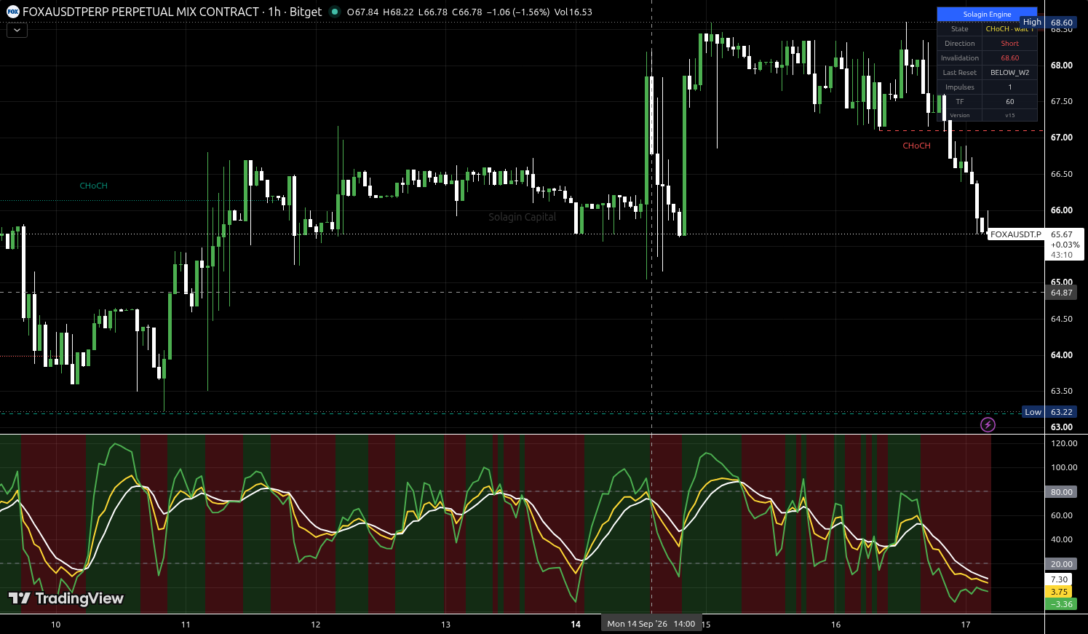Image resolution: width=1088 pixels, height=634 pixels.
Task: Click the 80.00 overbought level label
Action: (x=1061, y=492)
